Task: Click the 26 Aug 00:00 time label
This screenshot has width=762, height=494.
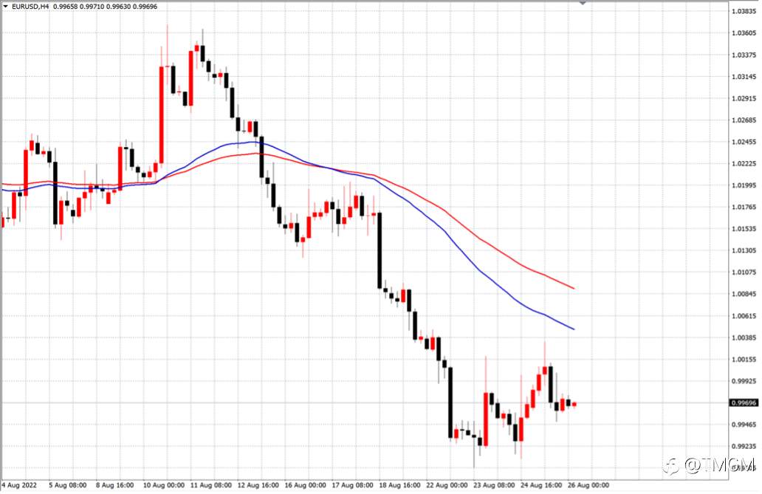Action: click(588, 485)
